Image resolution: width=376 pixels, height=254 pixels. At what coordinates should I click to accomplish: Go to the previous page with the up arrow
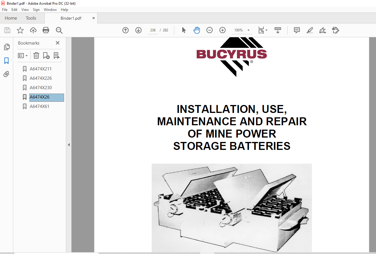pyautogui.click(x=126, y=30)
